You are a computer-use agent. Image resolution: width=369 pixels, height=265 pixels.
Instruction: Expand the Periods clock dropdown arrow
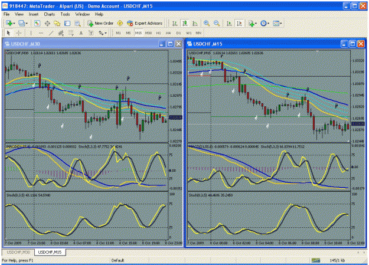click(x=268, y=24)
